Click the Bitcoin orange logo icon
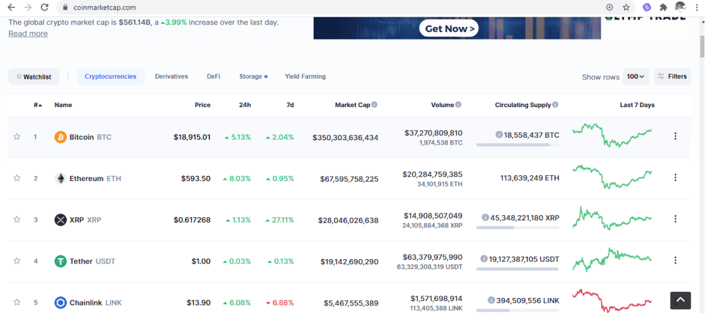705x313 pixels. point(60,136)
